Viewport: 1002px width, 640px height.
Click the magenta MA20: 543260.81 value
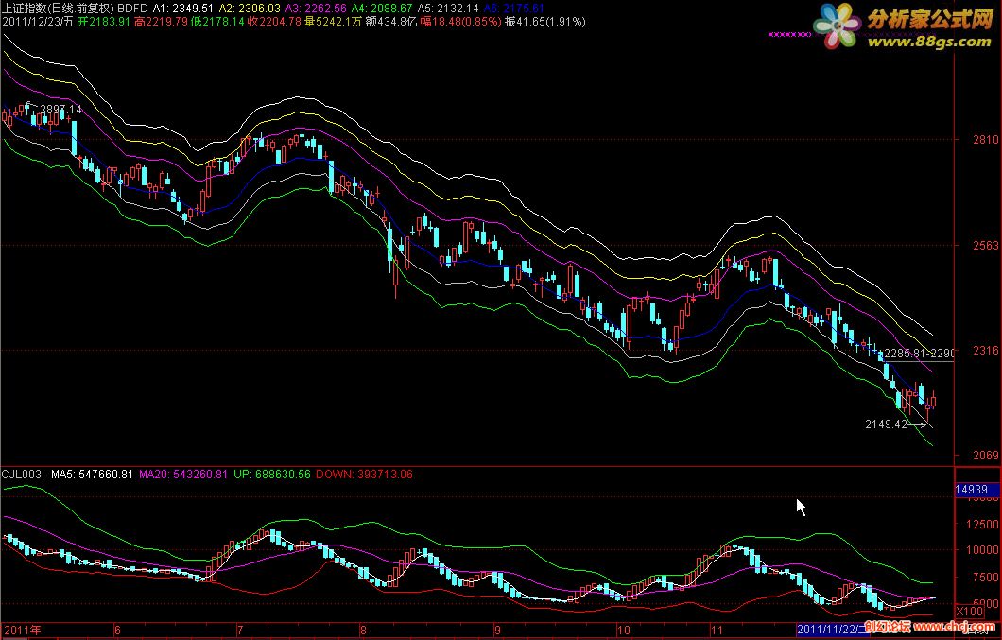coord(183,475)
